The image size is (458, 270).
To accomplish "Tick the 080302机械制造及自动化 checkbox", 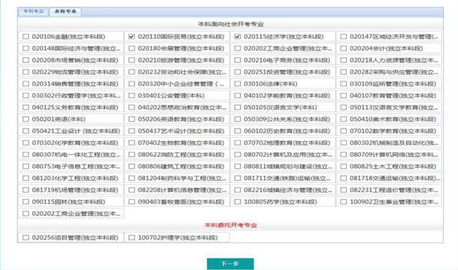I will coord(344,143).
